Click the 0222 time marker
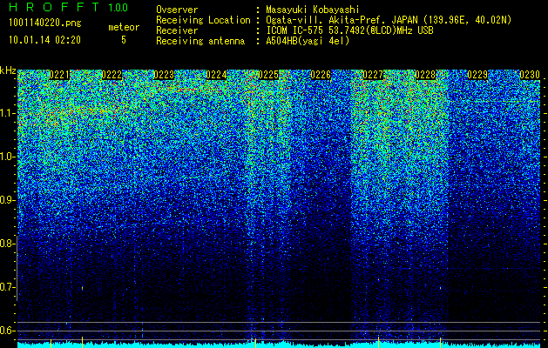Screen dimensions: 548x348 click(112, 75)
